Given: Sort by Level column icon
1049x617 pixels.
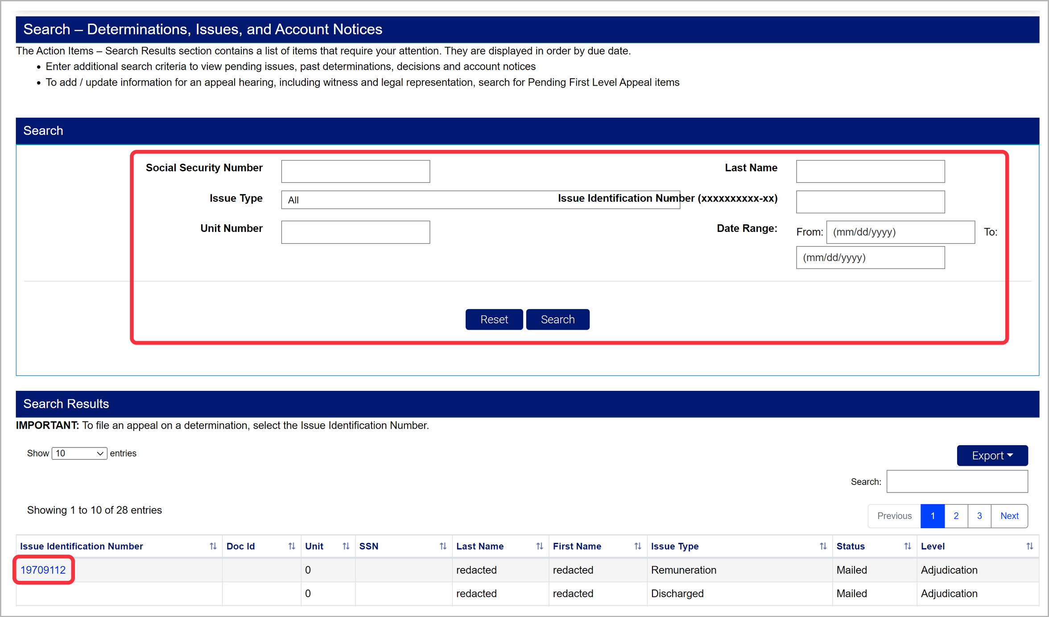Looking at the screenshot, I should point(1029,546).
